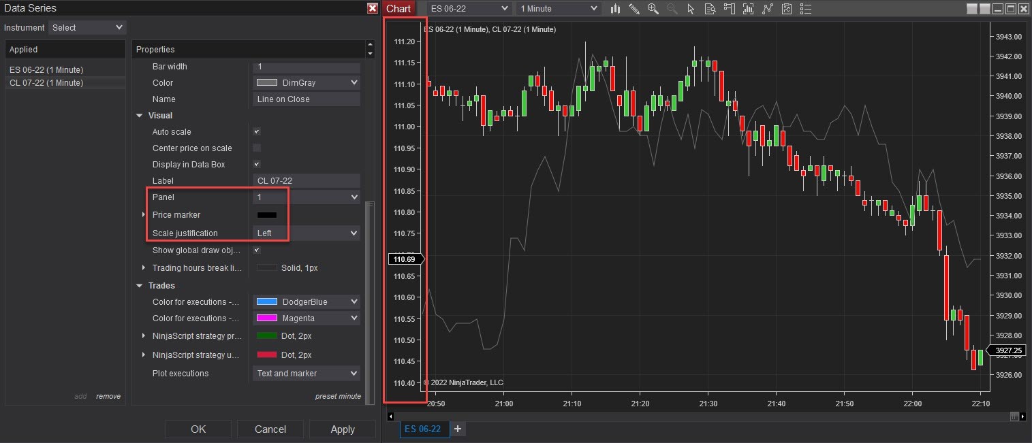The height and width of the screenshot is (443, 1032).
Task: Click the Bar width input field
Action: coord(306,67)
